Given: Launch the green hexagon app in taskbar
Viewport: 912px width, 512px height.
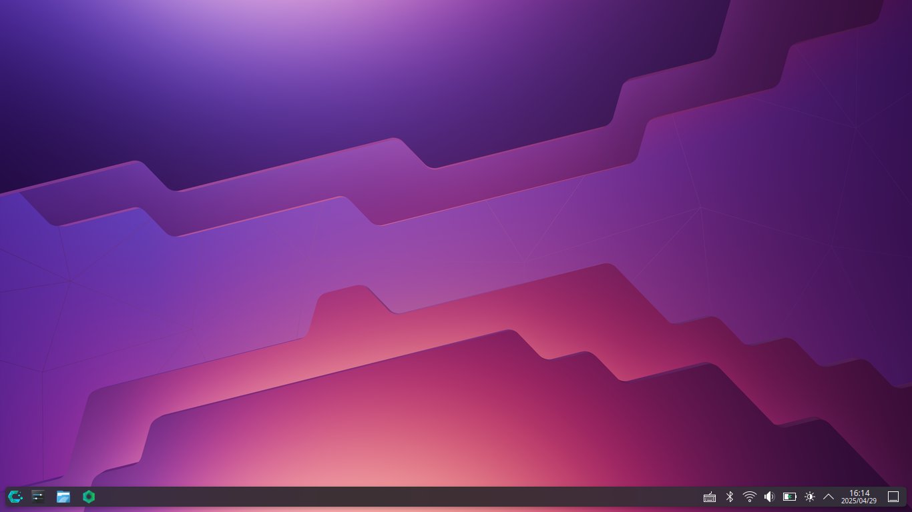Looking at the screenshot, I should click(88, 497).
